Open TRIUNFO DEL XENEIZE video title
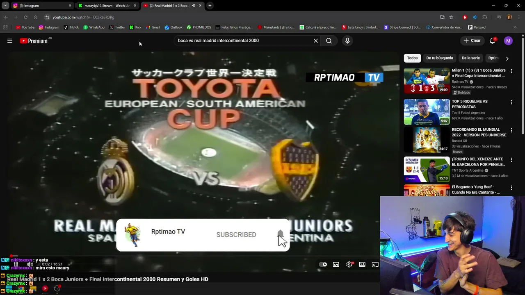The image size is (525, 295). [x=479, y=162]
